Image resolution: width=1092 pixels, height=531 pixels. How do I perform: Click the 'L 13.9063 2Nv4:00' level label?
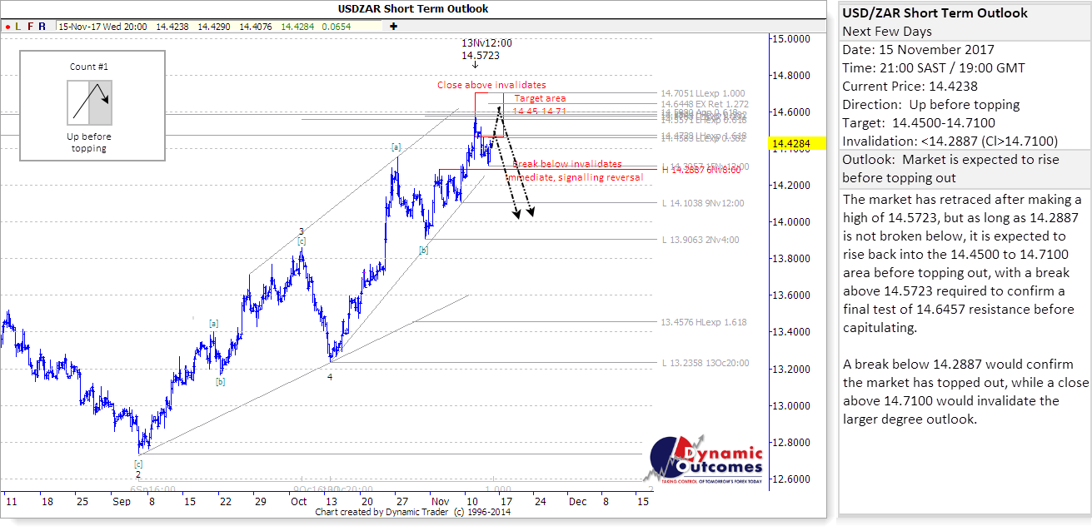click(x=701, y=240)
